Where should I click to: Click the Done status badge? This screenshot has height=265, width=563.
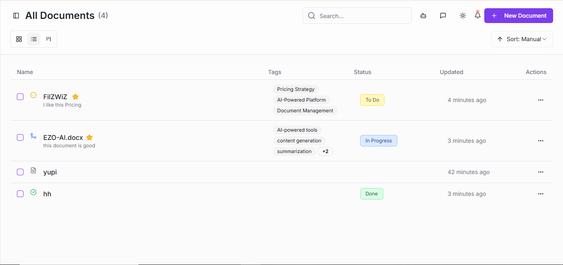click(371, 194)
